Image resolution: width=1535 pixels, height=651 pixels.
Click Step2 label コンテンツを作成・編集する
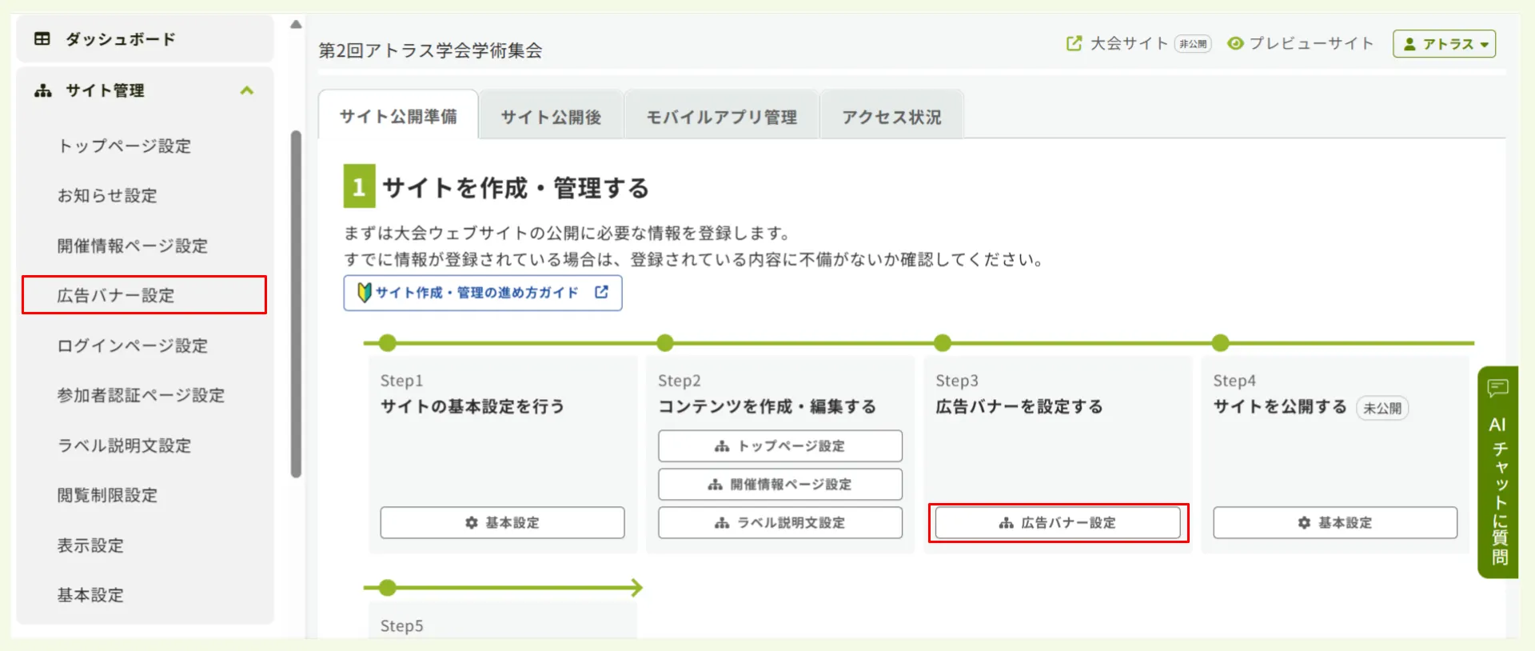(x=767, y=406)
